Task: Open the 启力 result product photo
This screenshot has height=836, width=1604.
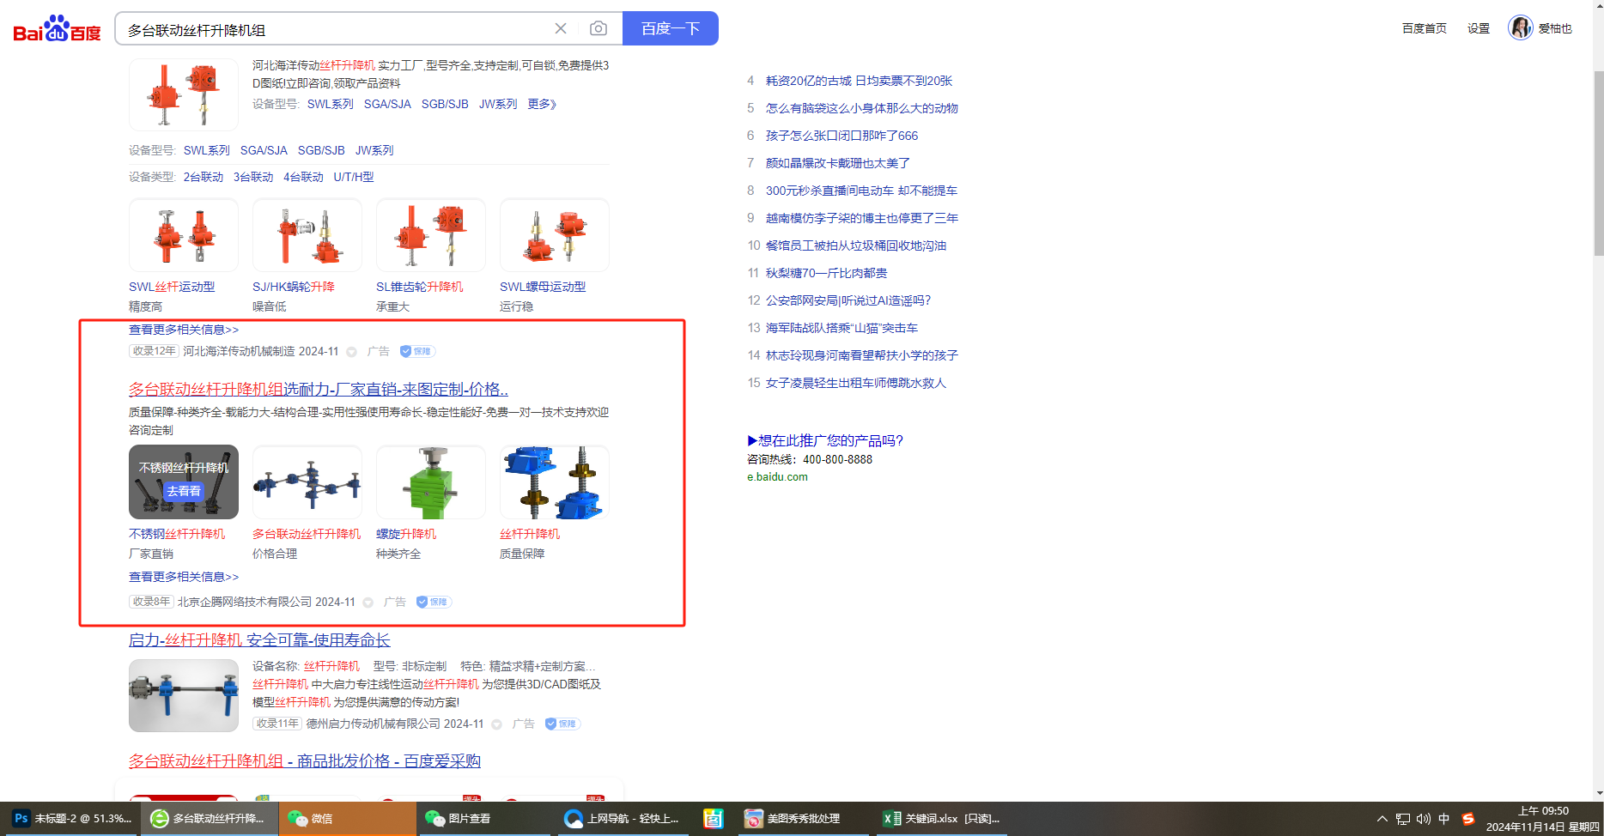Action: (x=184, y=695)
